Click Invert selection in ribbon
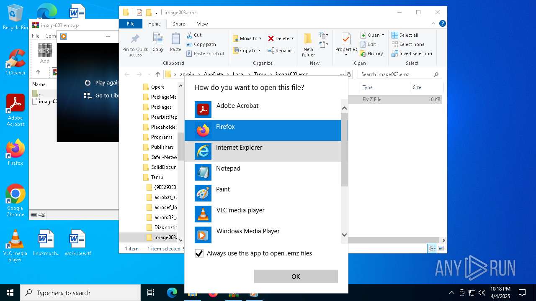The height and width of the screenshot is (301, 536). point(412,54)
